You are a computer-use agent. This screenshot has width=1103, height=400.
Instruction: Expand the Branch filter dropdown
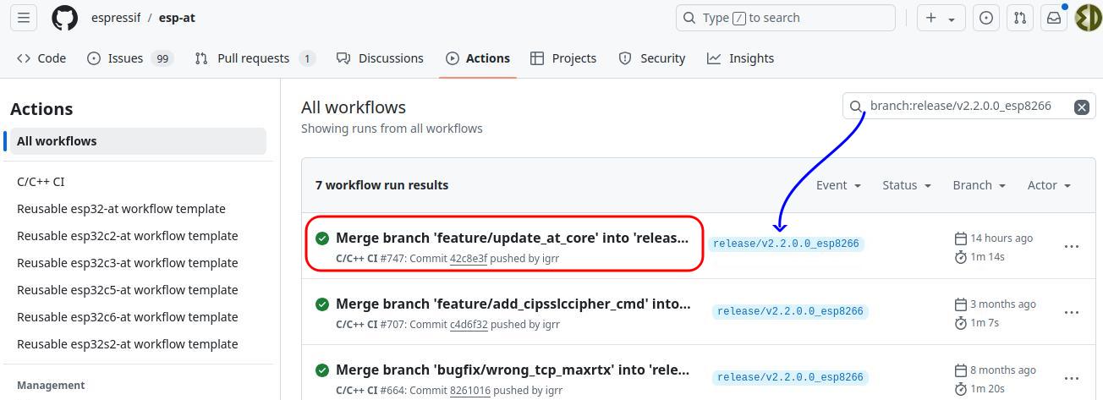pyautogui.click(x=979, y=185)
